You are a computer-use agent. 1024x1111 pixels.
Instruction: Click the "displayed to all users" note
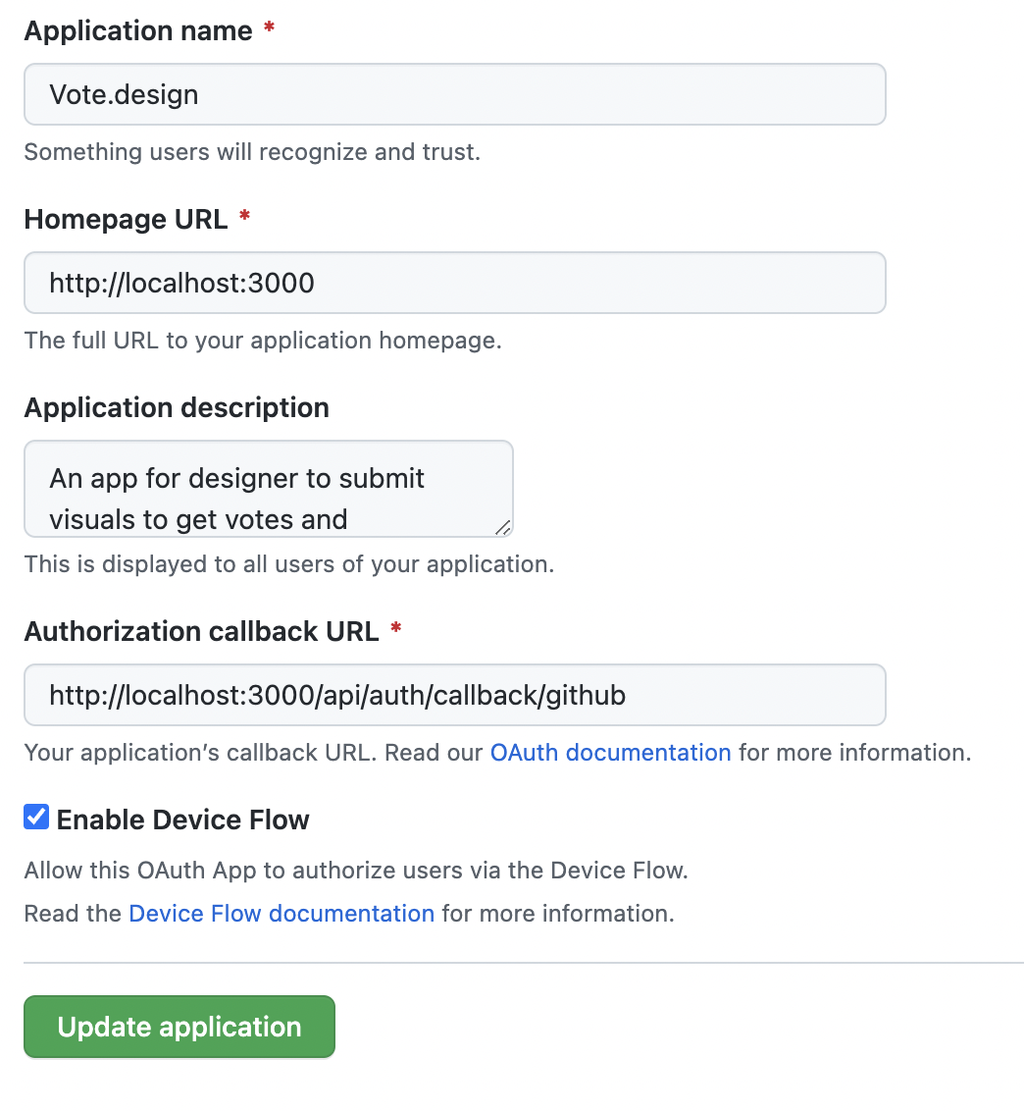coord(289,564)
